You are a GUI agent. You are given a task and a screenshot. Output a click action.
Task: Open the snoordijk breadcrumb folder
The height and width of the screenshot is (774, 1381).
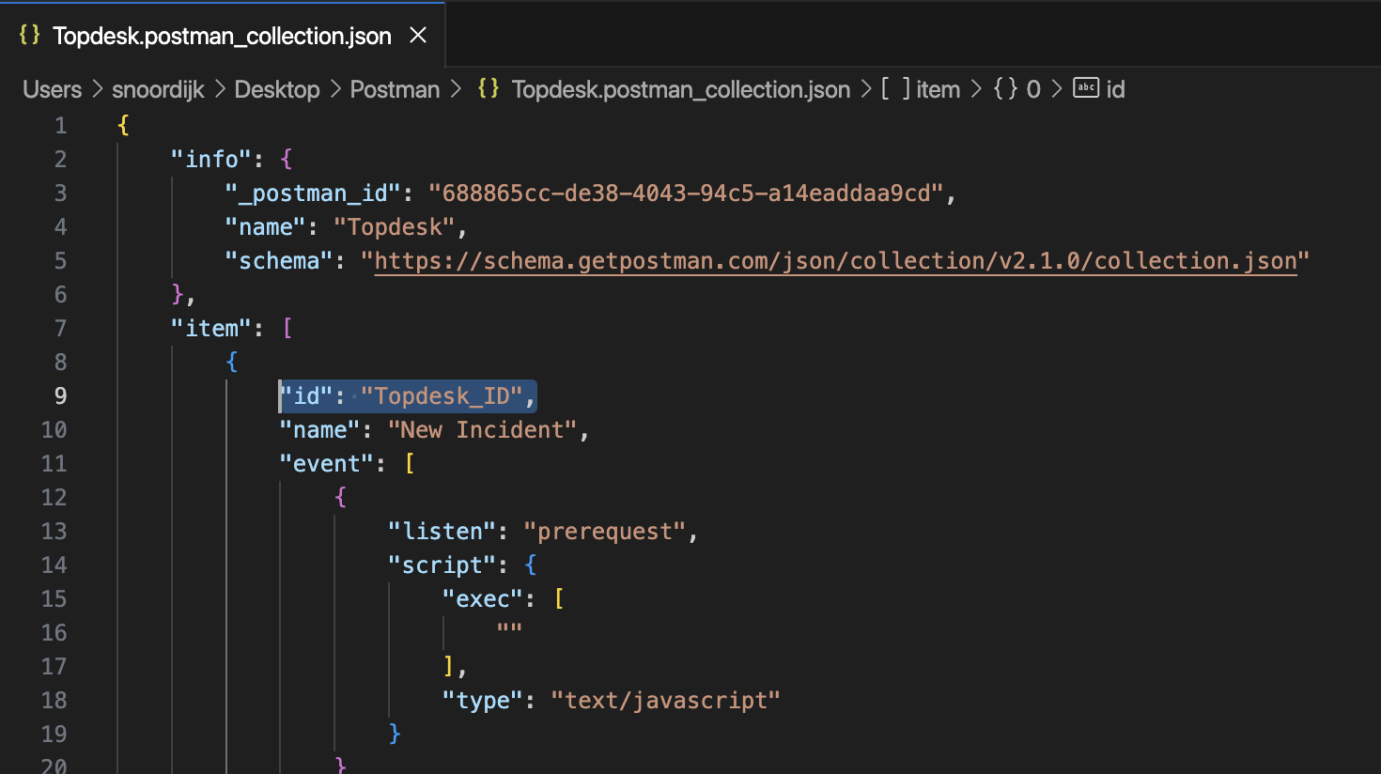pyautogui.click(x=158, y=89)
